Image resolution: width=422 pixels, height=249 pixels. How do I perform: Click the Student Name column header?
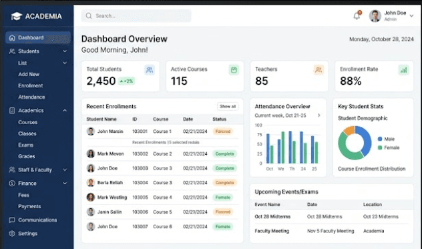[101, 119]
